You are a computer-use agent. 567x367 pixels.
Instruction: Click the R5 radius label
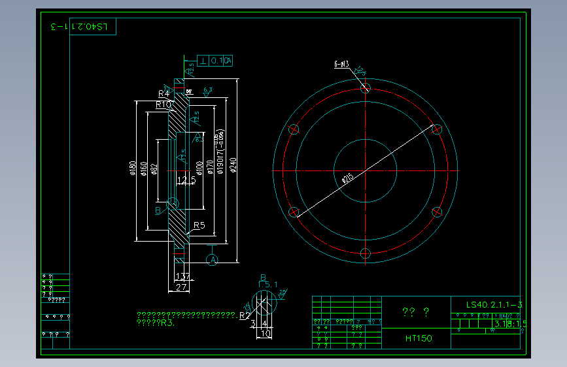[199, 225]
